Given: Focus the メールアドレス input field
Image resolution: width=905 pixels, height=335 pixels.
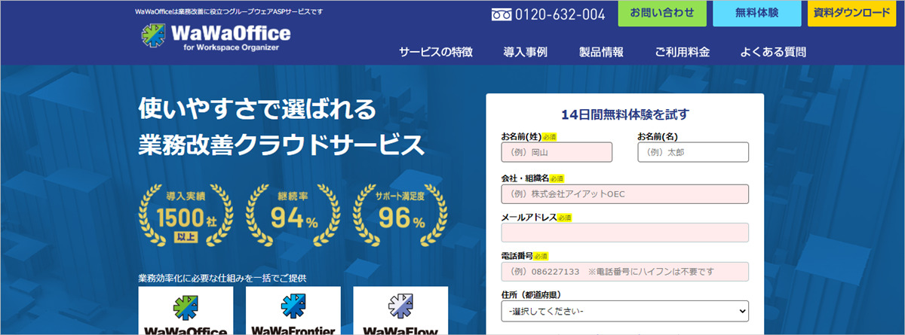Looking at the screenshot, I should coord(625,233).
